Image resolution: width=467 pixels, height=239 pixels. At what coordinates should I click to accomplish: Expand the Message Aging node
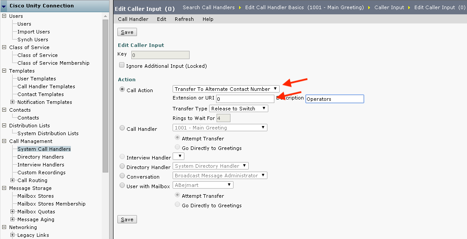(13, 219)
